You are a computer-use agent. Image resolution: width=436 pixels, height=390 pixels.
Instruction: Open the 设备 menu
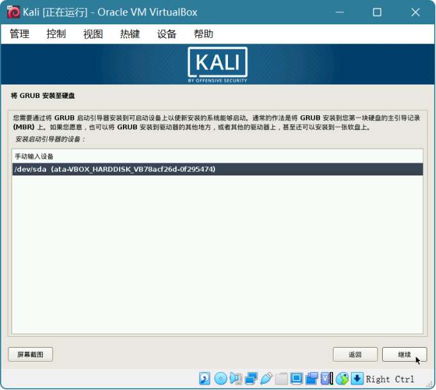tap(167, 34)
